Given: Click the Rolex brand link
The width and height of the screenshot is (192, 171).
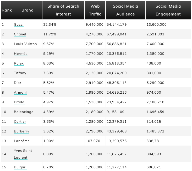Looking at the screenshot, I should point(19,63).
